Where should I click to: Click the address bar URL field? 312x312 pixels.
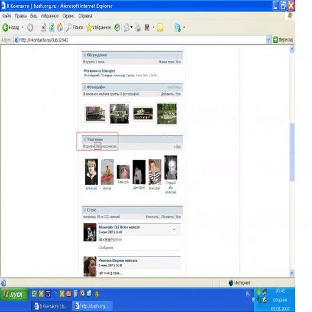click(x=140, y=40)
